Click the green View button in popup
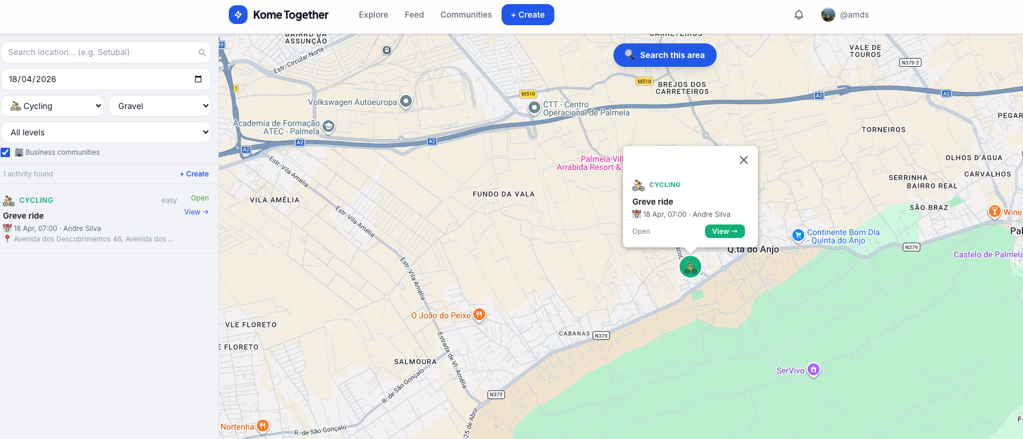 pos(724,232)
